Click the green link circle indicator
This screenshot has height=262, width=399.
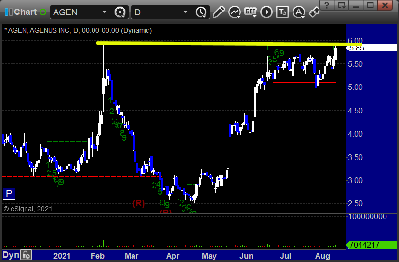43,12
